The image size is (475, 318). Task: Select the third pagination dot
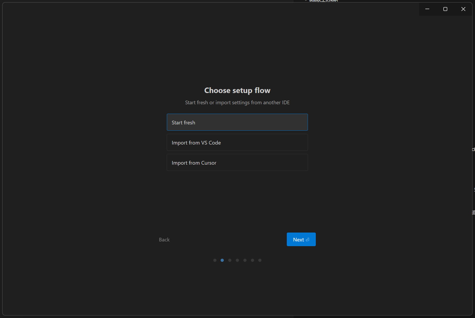click(230, 260)
